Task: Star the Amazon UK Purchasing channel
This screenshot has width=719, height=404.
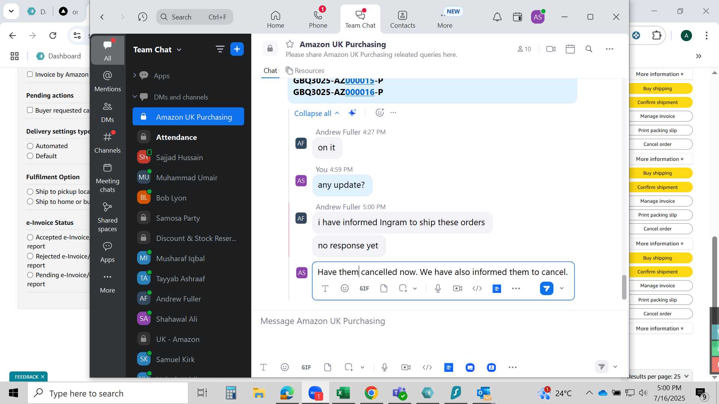Action: click(290, 44)
